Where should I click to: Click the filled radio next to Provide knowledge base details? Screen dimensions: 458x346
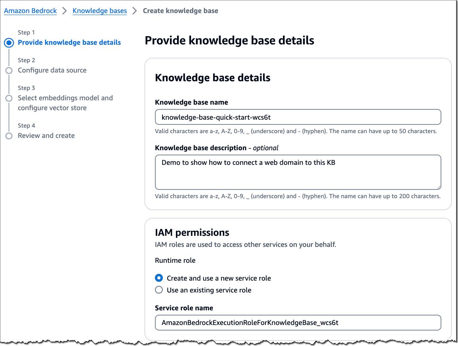click(9, 42)
